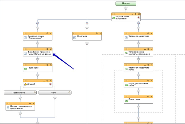Image resolution: width=185 pixels, height=124 pixels.
Task: Open settings gear of Пауза 2 дня block
Action: coord(47,65)
